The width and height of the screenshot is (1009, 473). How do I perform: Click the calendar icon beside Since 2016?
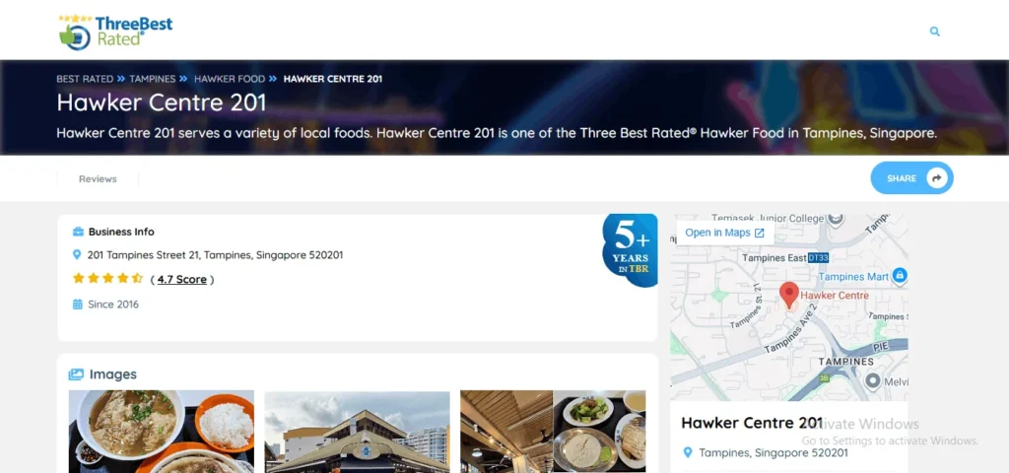tap(77, 304)
